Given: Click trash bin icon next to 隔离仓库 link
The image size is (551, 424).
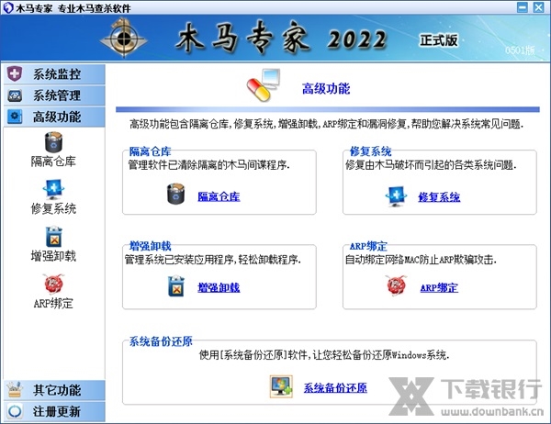Looking at the screenshot, I should click(175, 194).
